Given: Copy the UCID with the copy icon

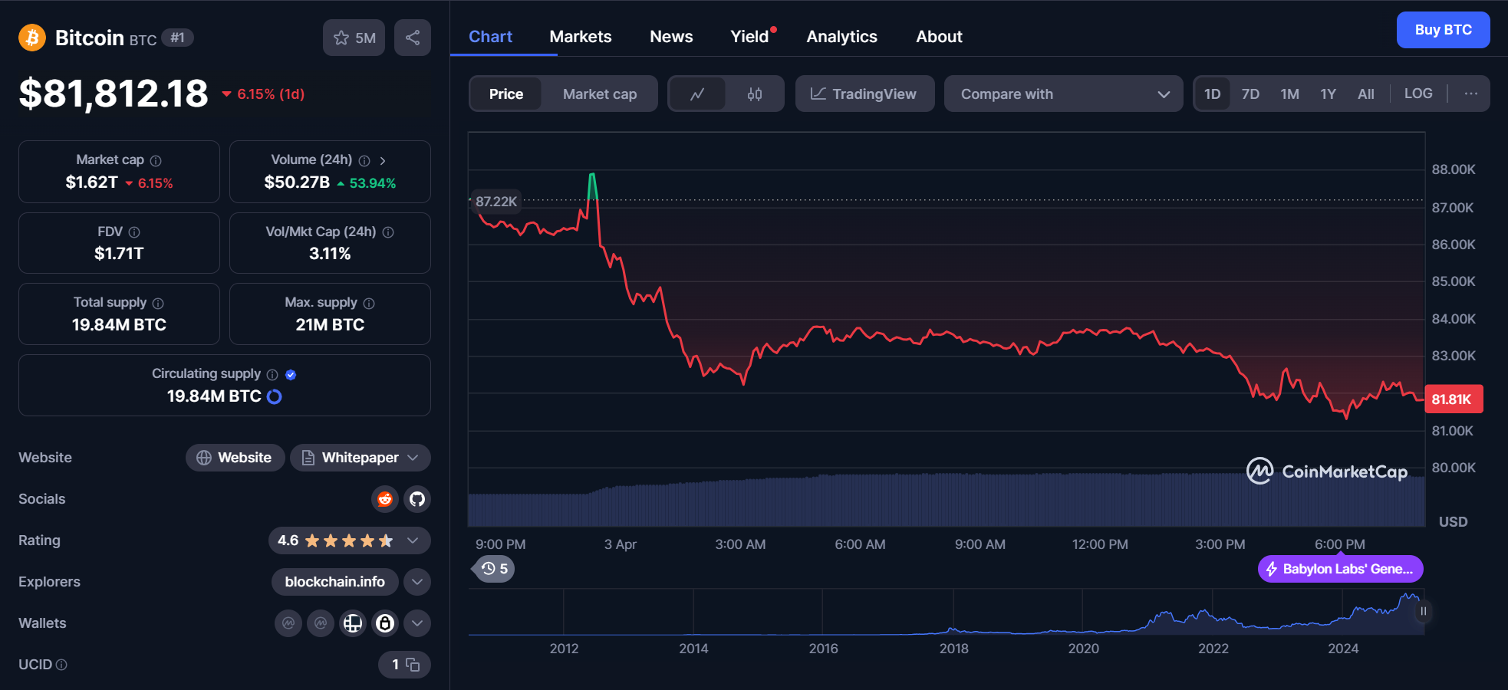Looking at the screenshot, I should click(413, 665).
